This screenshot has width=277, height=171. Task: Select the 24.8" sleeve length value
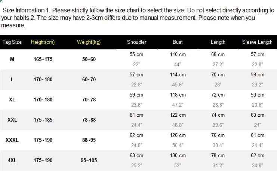257,165
